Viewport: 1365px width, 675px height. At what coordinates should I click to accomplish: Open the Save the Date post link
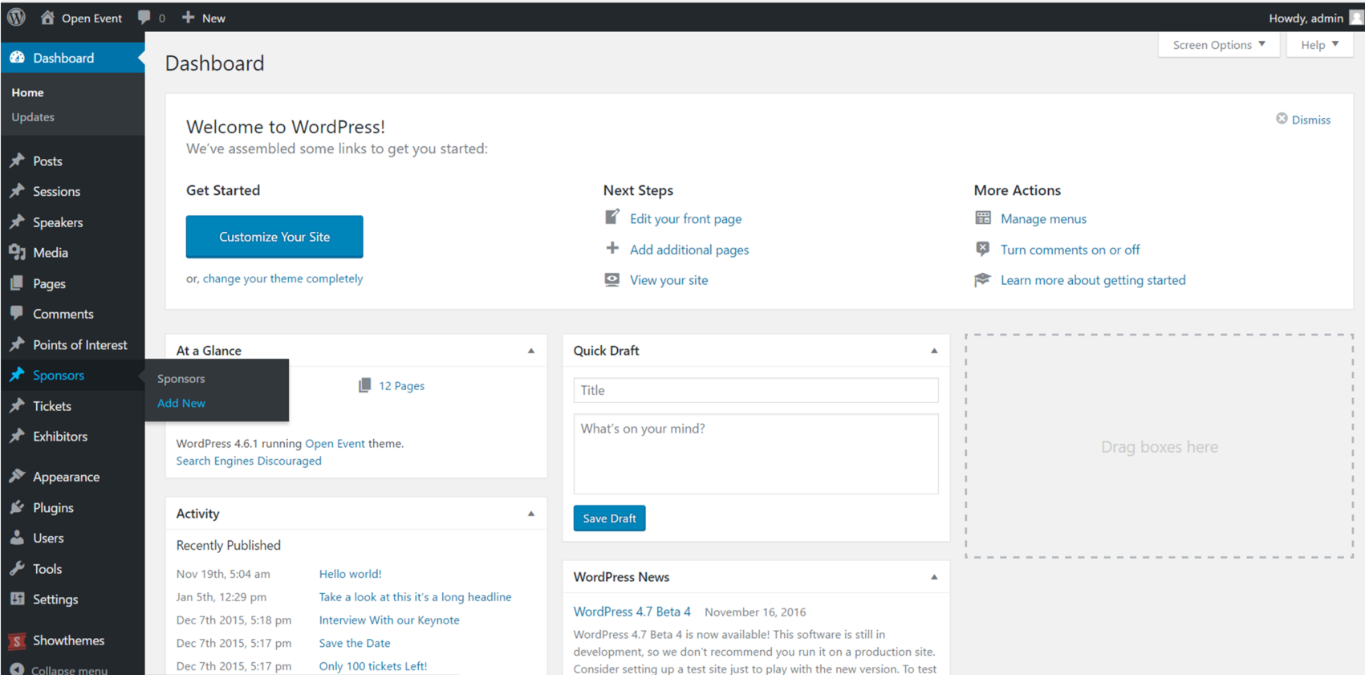click(x=355, y=643)
